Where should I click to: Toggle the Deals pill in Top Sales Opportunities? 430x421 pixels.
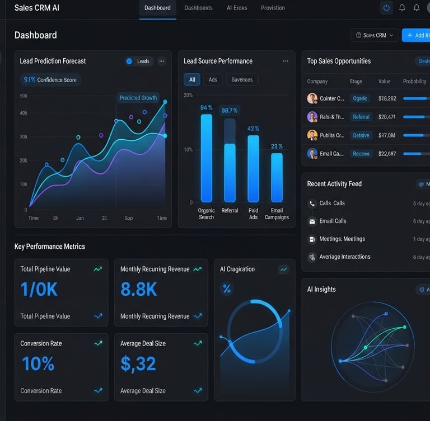coord(423,62)
